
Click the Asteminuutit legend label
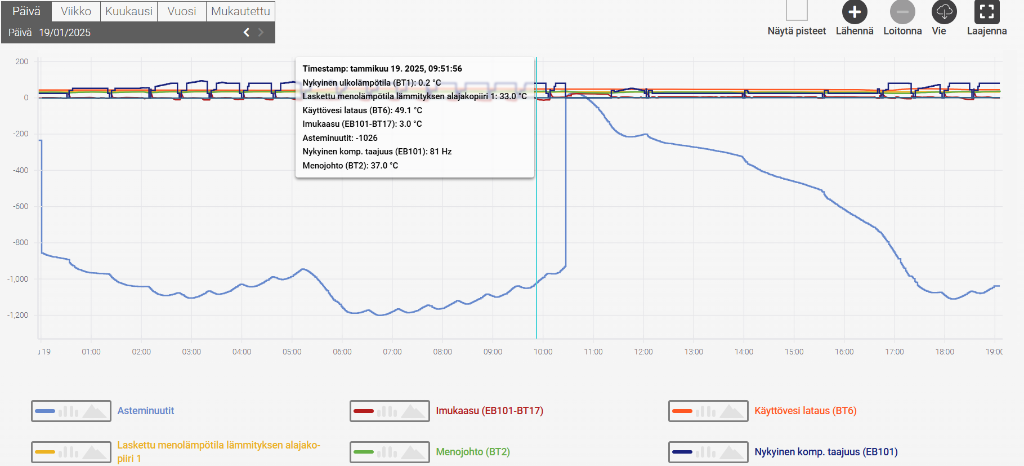[x=146, y=411]
